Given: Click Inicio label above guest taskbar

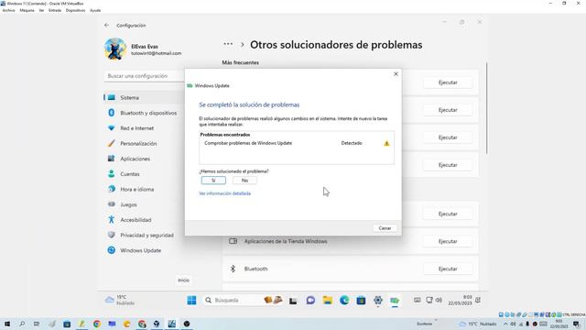Looking at the screenshot, I should (x=183, y=280).
